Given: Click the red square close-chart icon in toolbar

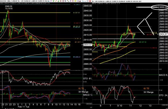Looking at the screenshot, I should click(90, 1).
